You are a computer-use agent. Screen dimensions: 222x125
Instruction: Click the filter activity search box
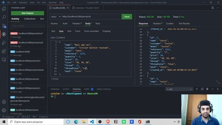27,26
